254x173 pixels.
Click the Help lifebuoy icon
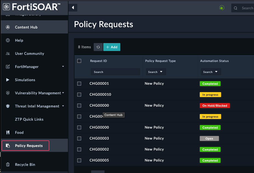pyautogui.click(x=8, y=40)
